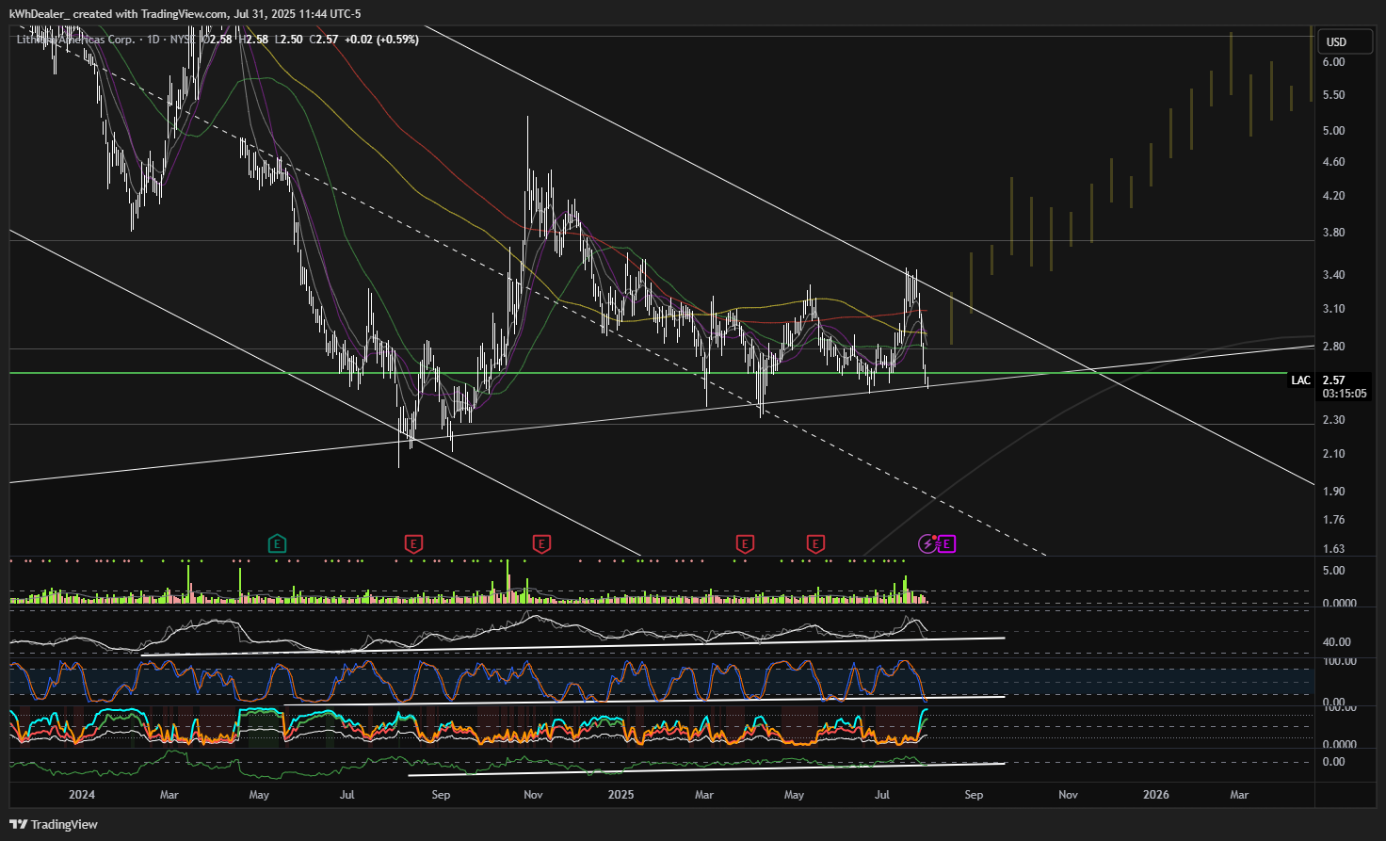
Task: Click the 2.57 current price label
Action: tap(1333, 380)
